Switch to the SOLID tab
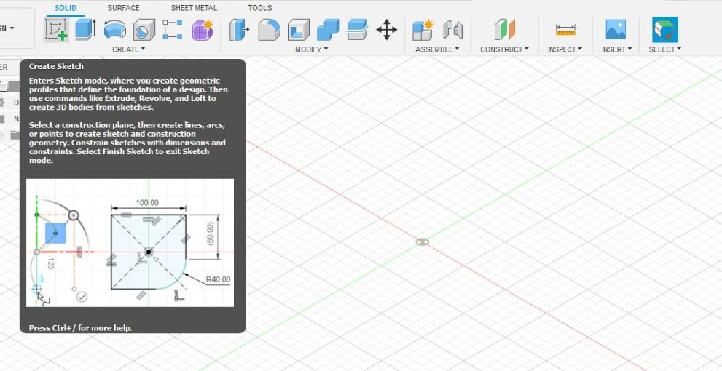The height and width of the screenshot is (371, 722). (66, 8)
